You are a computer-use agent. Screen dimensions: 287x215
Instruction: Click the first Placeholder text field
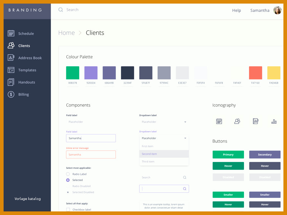(91, 122)
